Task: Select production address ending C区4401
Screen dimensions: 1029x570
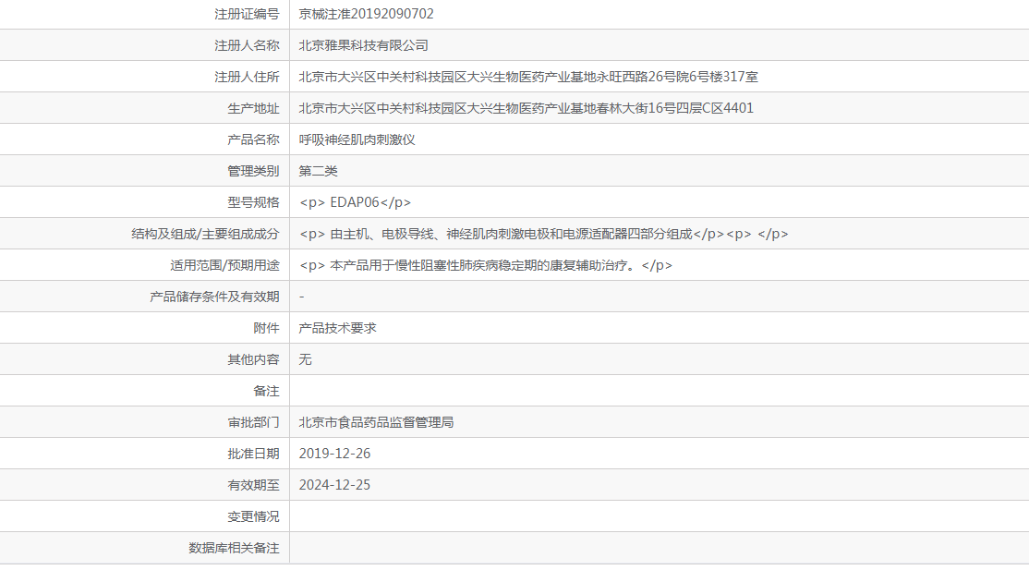Action: pyautogui.click(x=527, y=108)
